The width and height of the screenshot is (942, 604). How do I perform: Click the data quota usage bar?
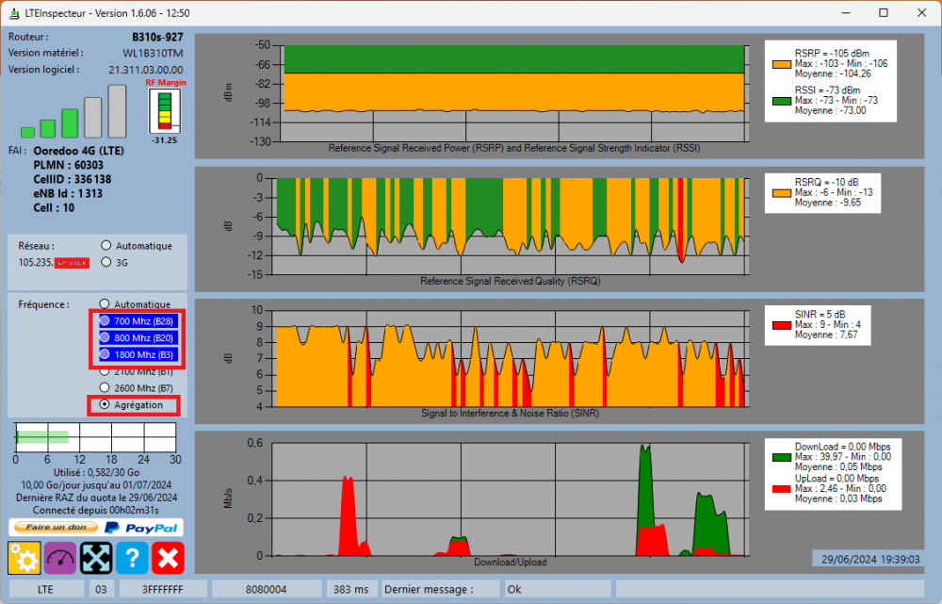coord(94,437)
